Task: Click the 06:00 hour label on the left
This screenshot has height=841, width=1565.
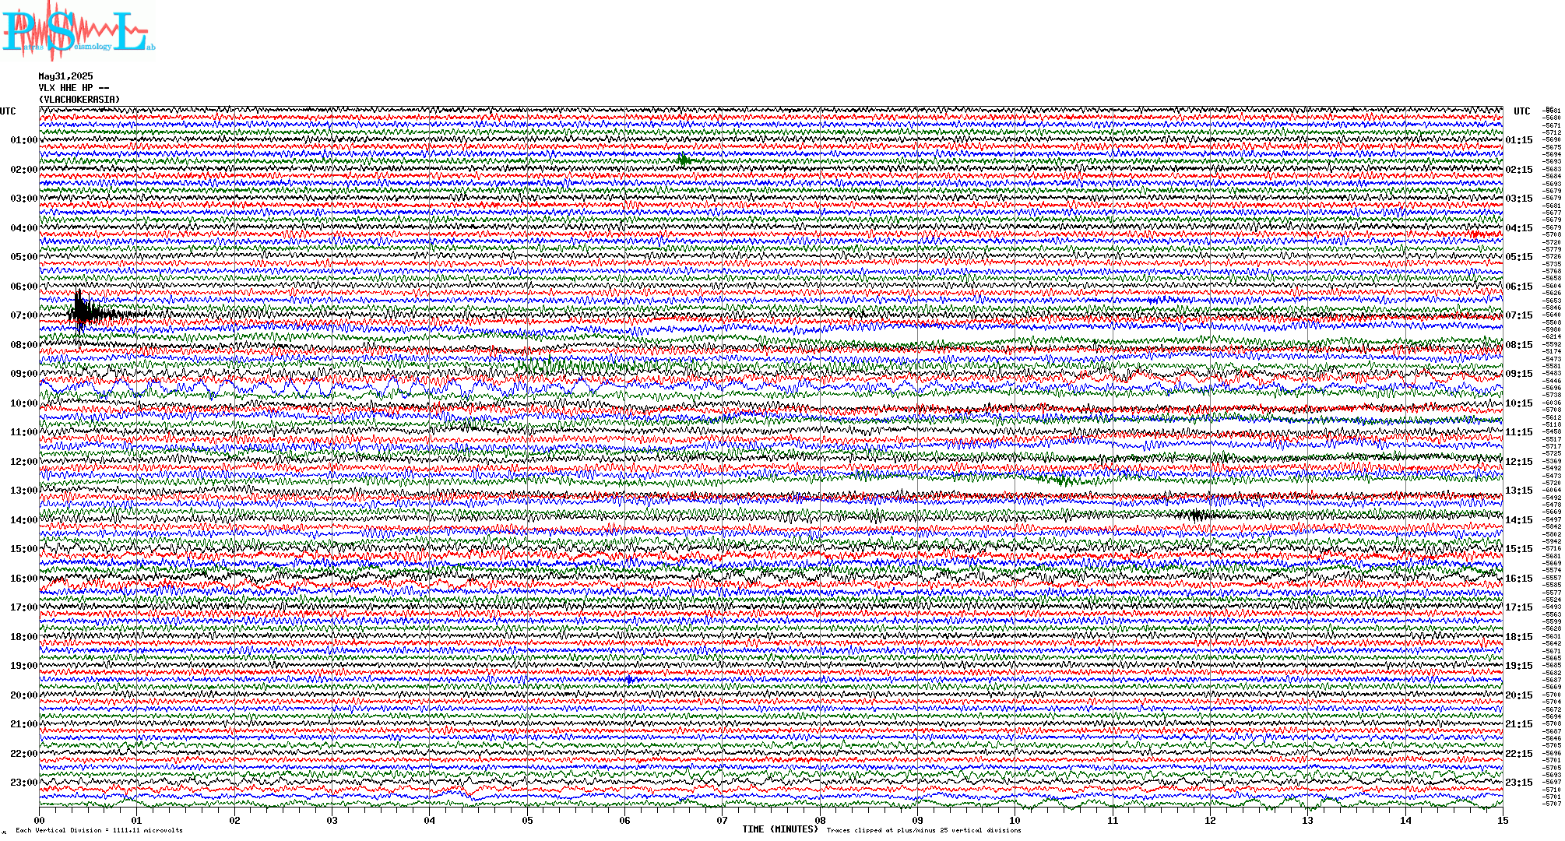Action: click(24, 287)
